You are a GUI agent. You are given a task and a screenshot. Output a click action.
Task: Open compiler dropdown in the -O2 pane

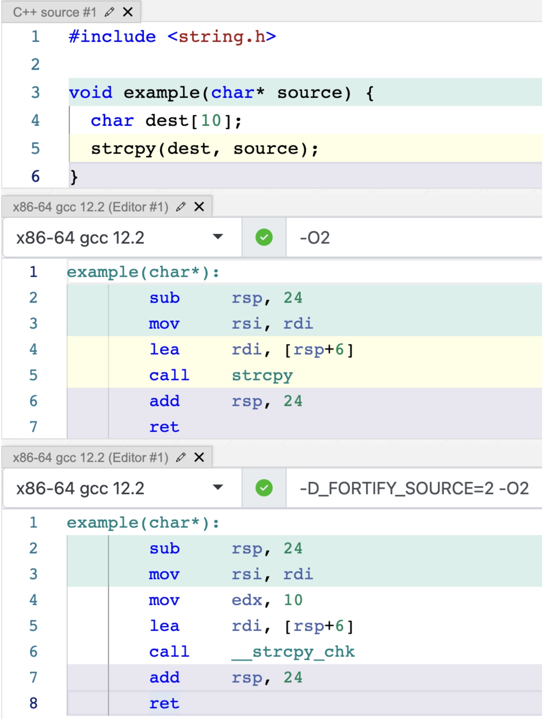(x=218, y=237)
